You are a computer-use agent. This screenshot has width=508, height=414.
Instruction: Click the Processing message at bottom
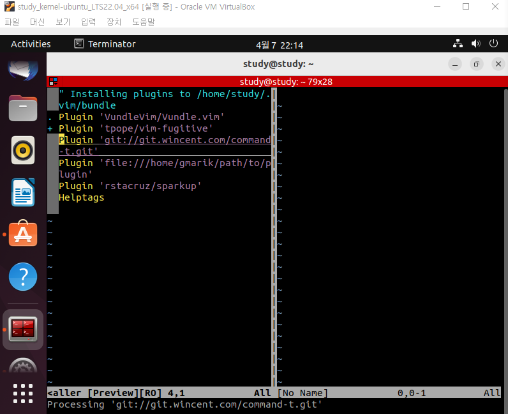tap(184, 404)
